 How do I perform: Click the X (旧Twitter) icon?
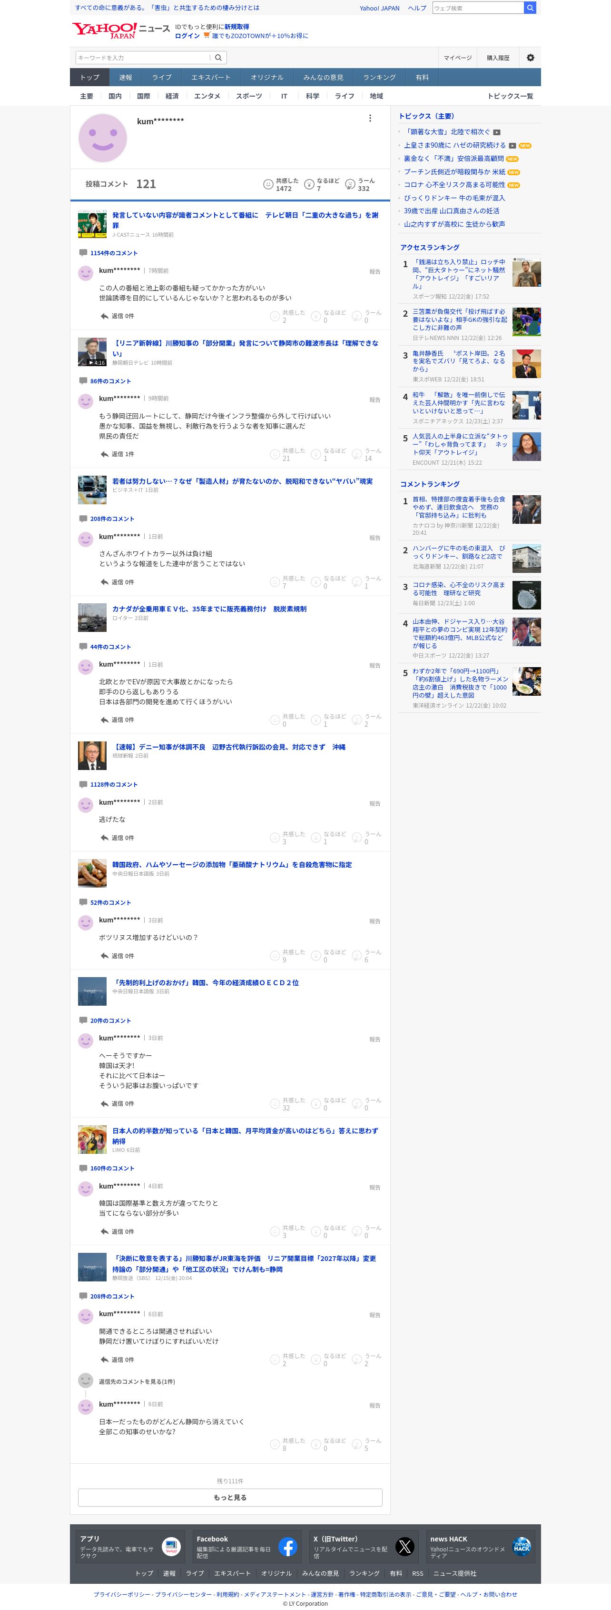pyautogui.click(x=405, y=1546)
